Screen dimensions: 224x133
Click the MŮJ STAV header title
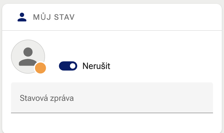[54, 17]
